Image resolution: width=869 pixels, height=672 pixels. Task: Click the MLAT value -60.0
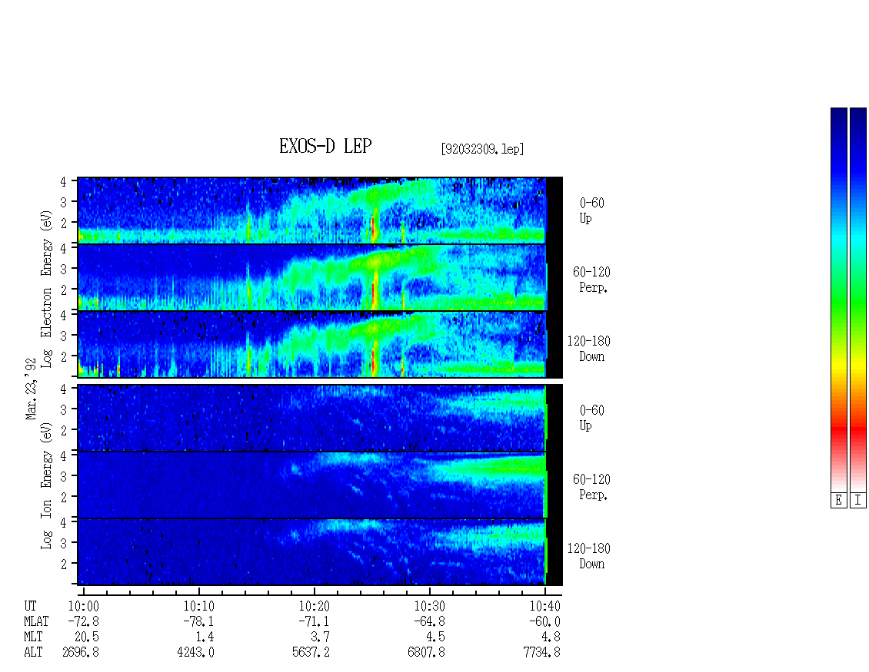pyautogui.click(x=544, y=621)
